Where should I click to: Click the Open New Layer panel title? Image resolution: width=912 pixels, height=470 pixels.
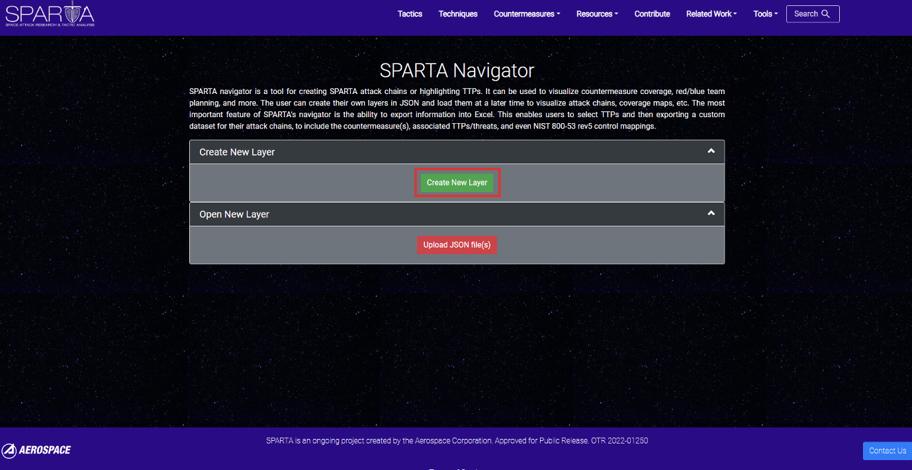pos(234,214)
